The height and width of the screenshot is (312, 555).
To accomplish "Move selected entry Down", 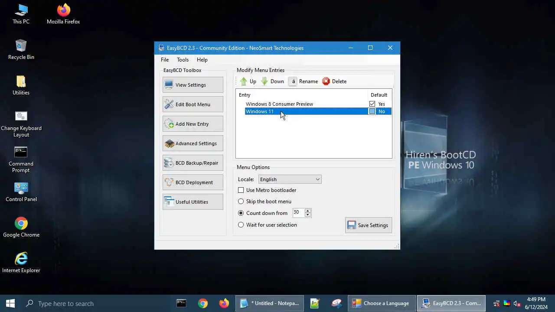I will click(x=272, y=81).
